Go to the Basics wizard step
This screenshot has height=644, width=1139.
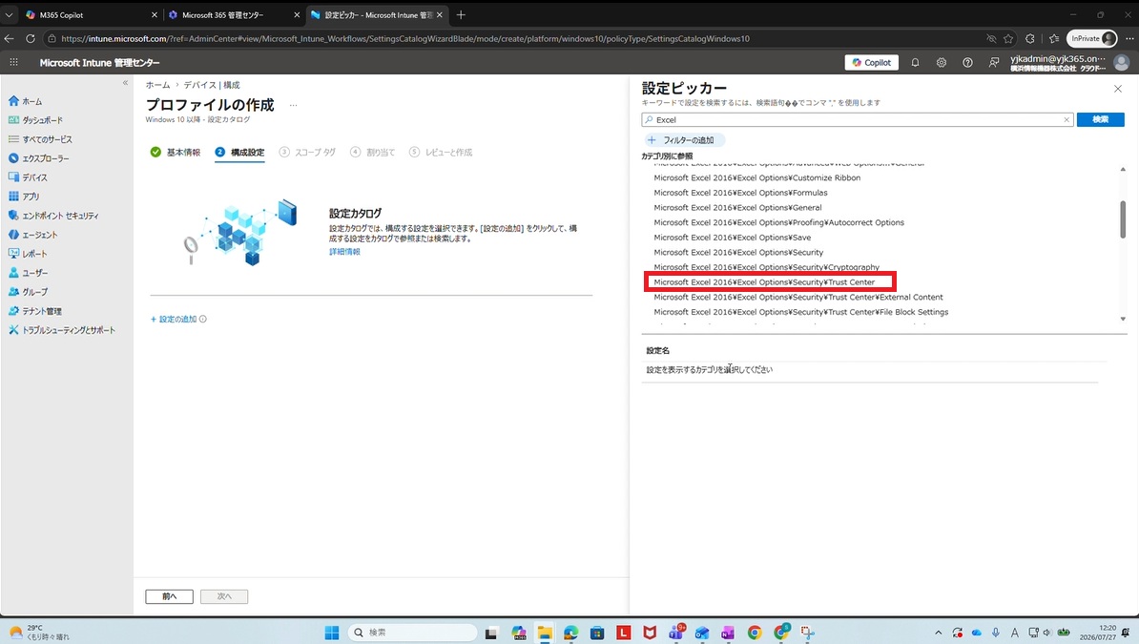pos(176,152)
